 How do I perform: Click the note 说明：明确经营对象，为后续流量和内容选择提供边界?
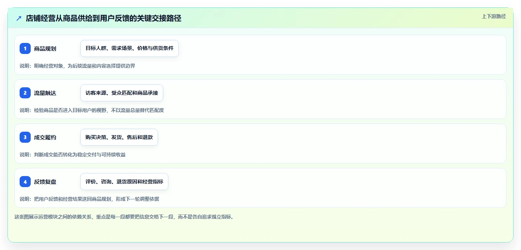click(x=77, y=66)
